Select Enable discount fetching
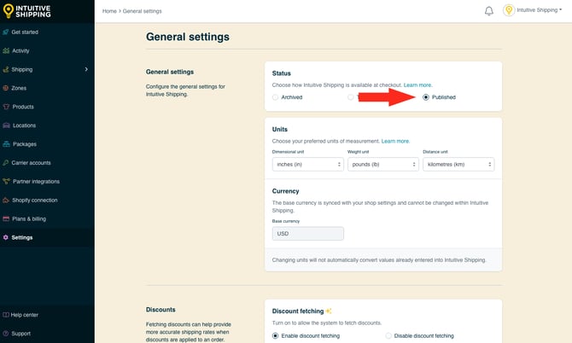Screen dimensions: 572x343 click(276, 335)
